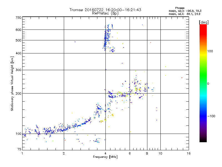Screen dimensions: 222x167
Task: Click the y-axis '500' tick label
Action: pos(19,40)
